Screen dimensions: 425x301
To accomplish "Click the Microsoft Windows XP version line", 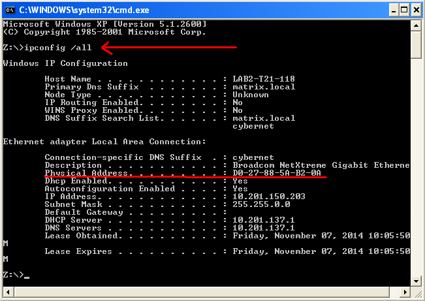I will (x=105, y=24).
